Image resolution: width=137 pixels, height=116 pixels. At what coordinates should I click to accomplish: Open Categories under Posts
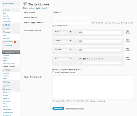tap(7, 22)
